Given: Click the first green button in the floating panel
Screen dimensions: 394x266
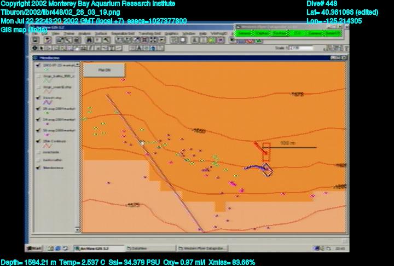Looking at the screenshot, I should [243, 33].
